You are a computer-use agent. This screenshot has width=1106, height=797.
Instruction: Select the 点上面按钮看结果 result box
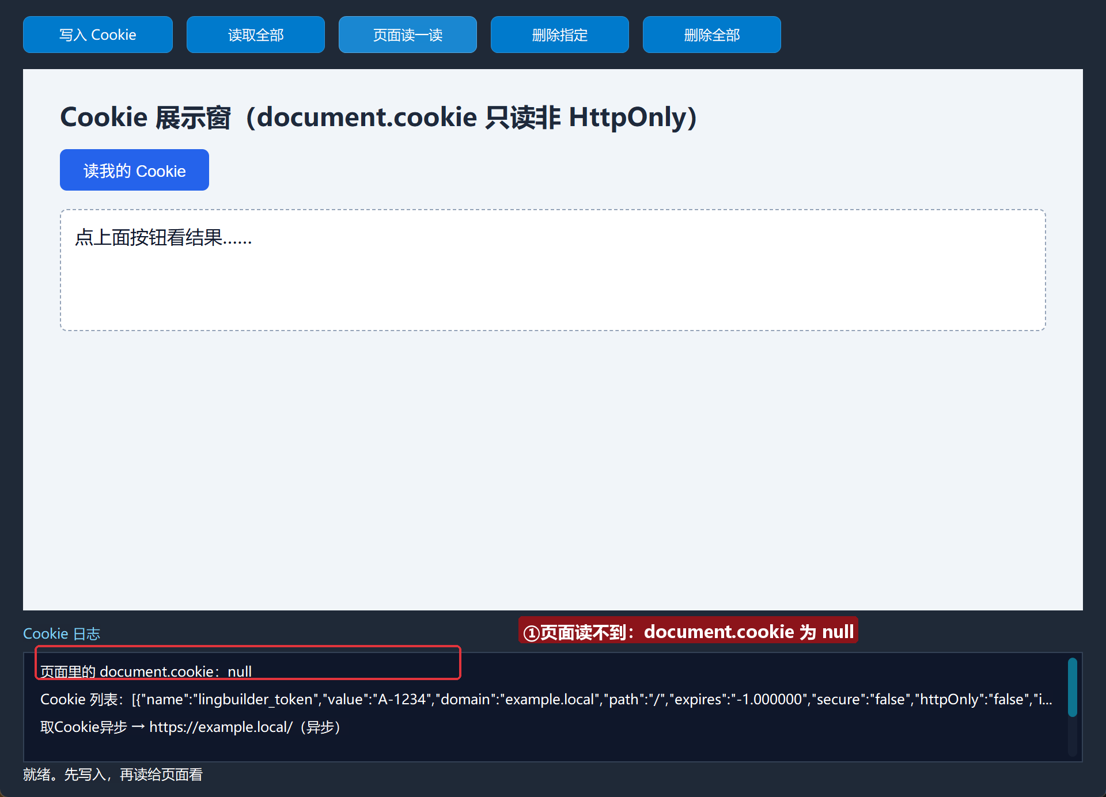click(553, 270)
